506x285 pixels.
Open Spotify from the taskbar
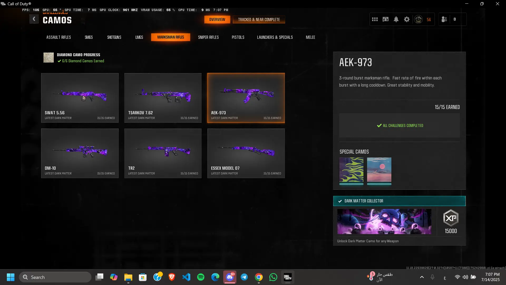[x=201, y=277]
